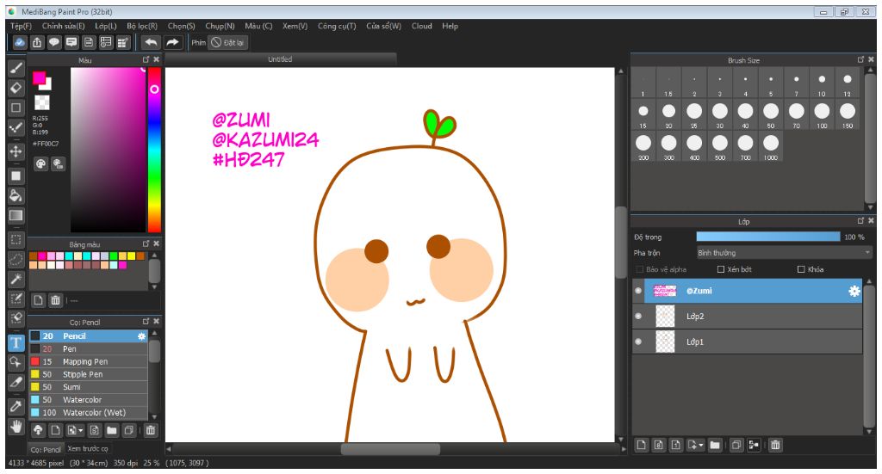Create a layer folder in the Layer panel
The image size is (882, 474).
[714, 446]
